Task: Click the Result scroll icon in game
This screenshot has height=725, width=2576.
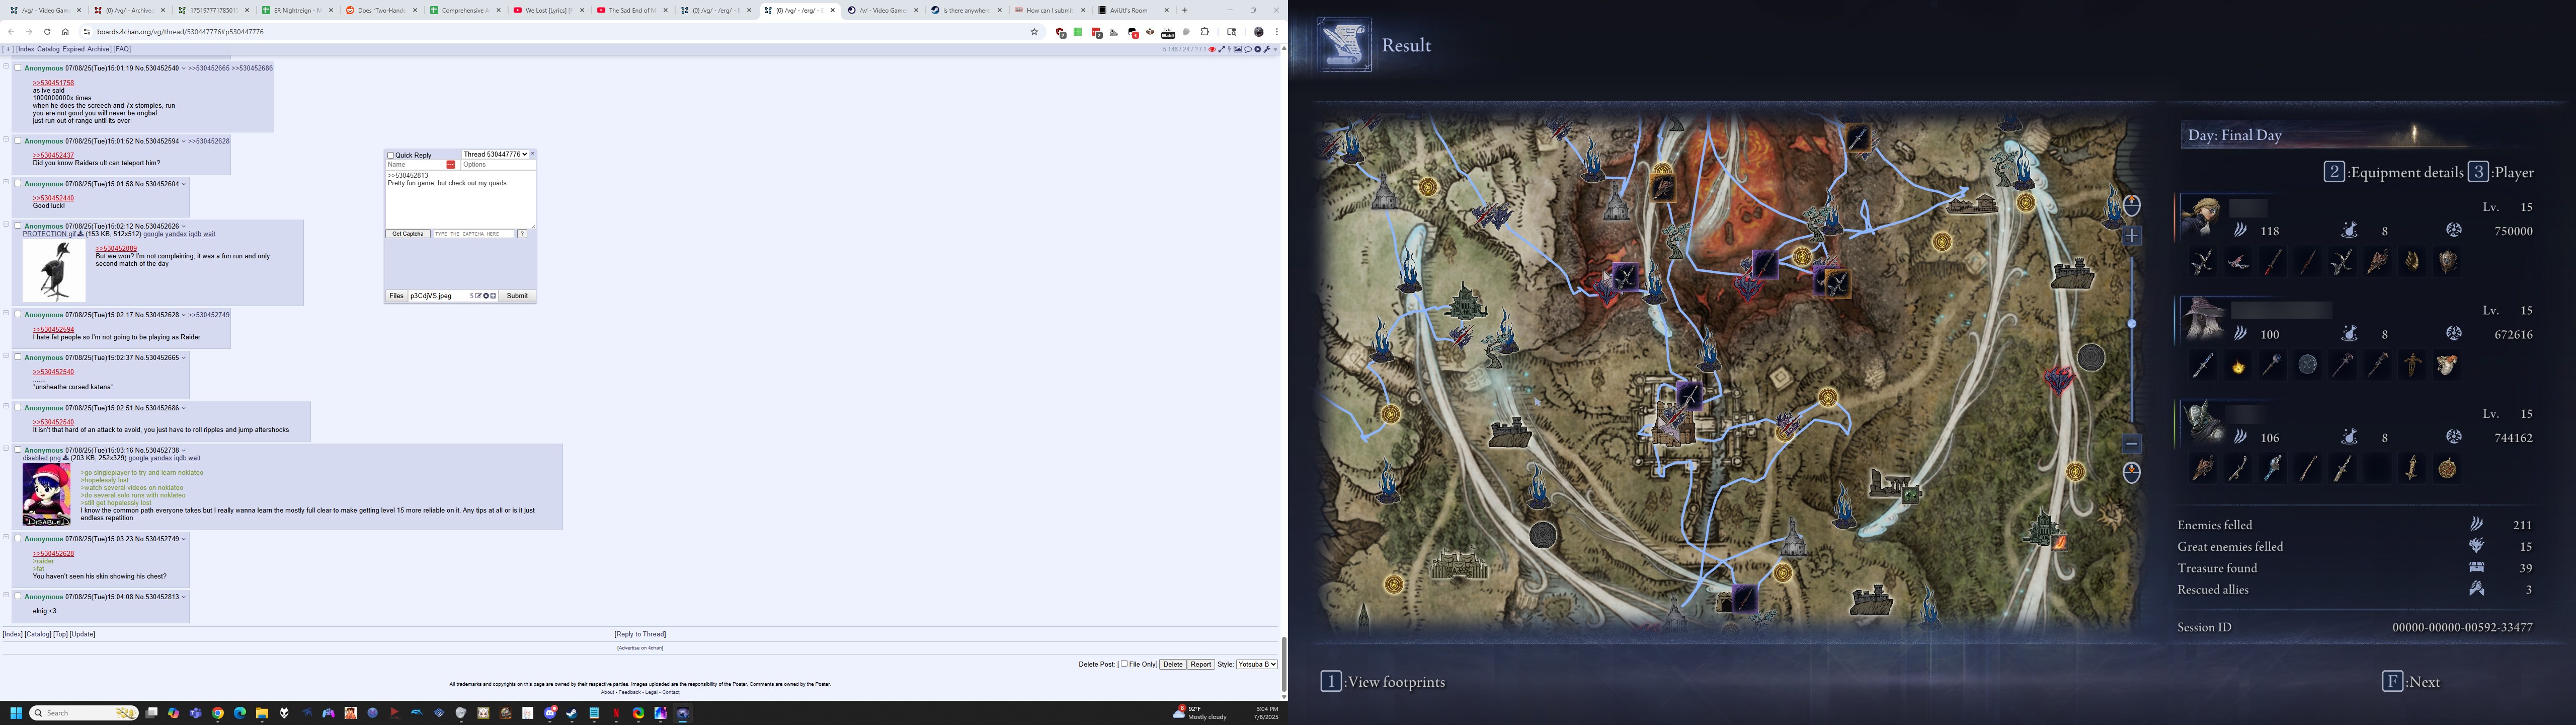Action: pyautogui.click(x=1344, y=44)
